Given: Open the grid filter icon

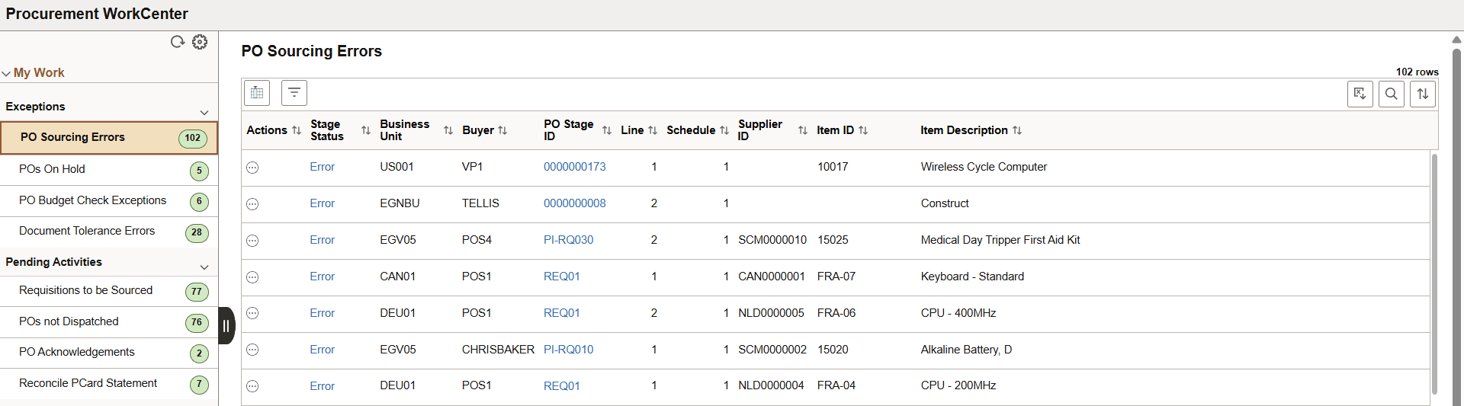Looking at the screenshot, I should [294, 93].
